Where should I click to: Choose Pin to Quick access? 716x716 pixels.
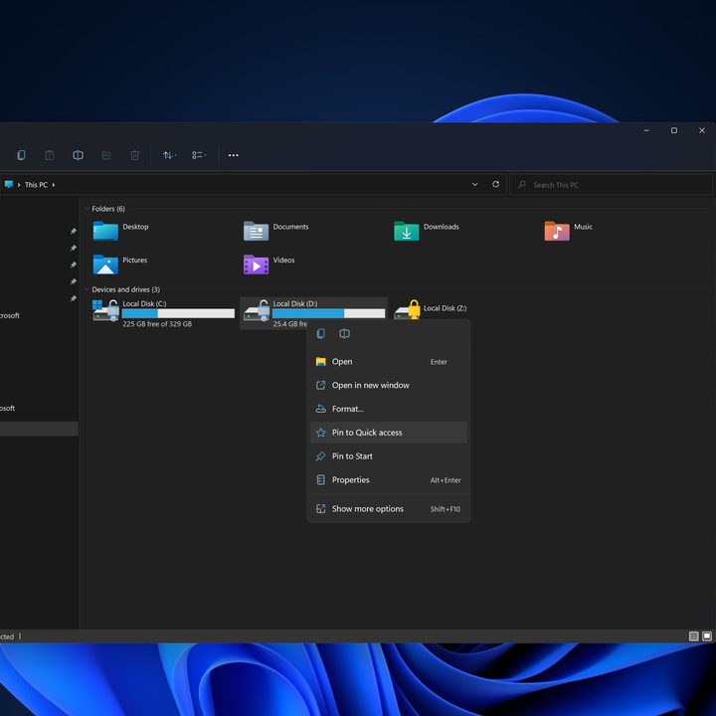click(389, 433)
